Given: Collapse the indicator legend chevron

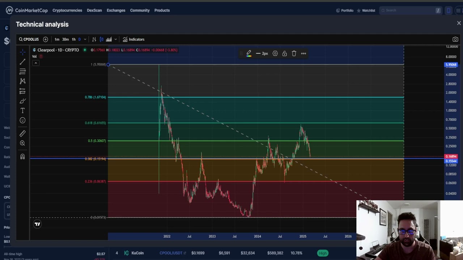Looking at the screenshot, I should pyautogui.click(x=36, y=63).
